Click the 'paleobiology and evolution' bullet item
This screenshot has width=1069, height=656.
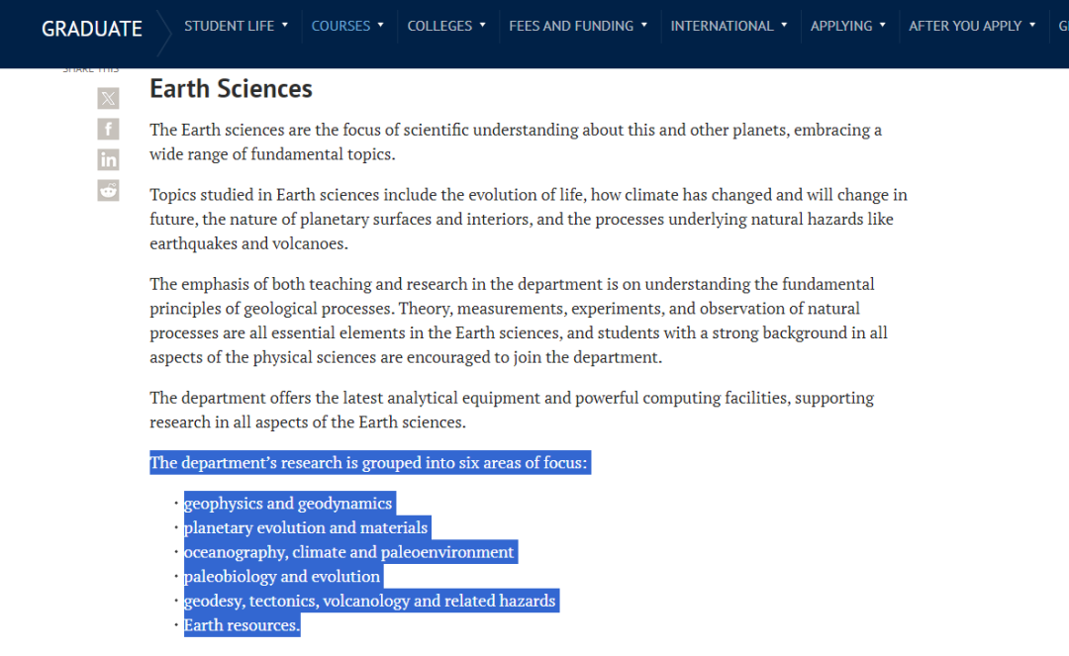(x=282, y=577)
